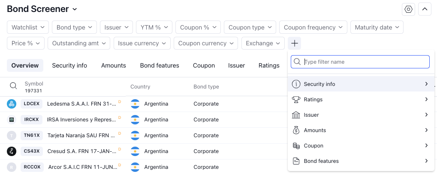
Task: Click the magnifier icon in filter search box
Action: click(x=297, y=62)
